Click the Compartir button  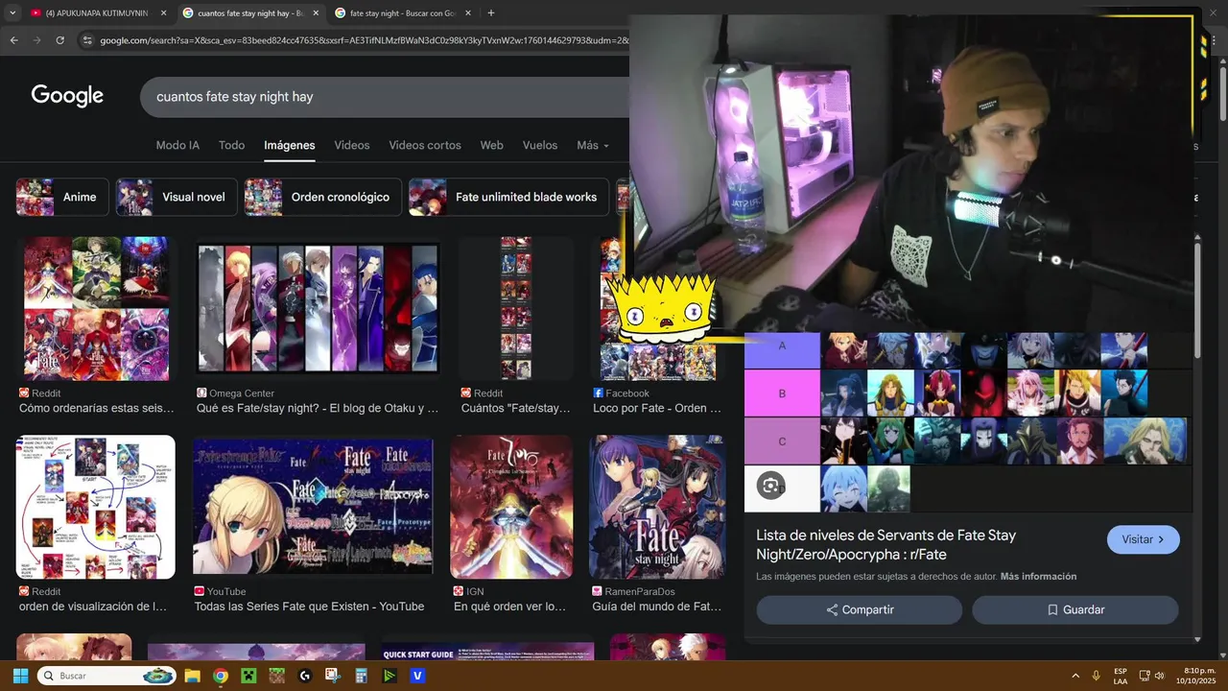click(860, 609)
